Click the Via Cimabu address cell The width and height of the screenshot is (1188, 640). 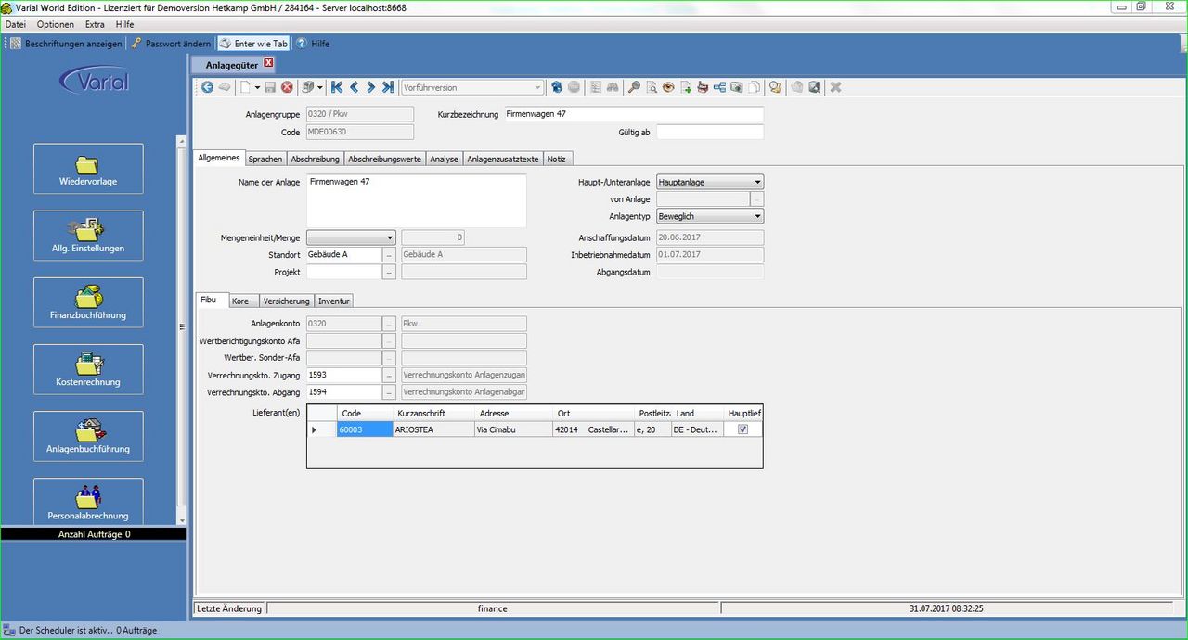[x=512, y=429]
